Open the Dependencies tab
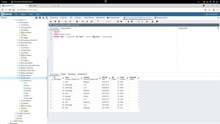The height and width of the screenshot is (124, 220). tap(89, 18)
